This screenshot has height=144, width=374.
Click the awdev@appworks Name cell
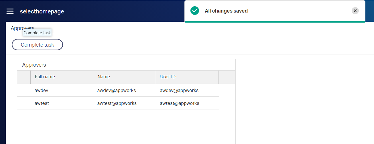point(117,90)
